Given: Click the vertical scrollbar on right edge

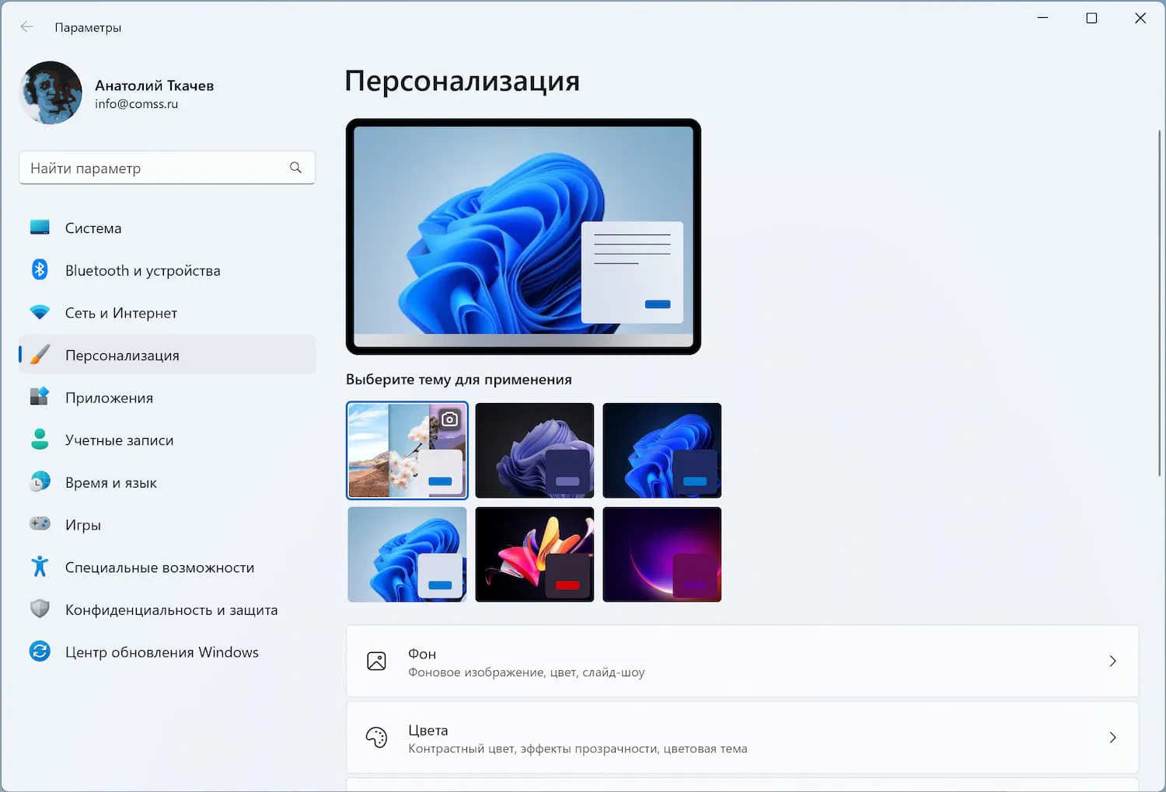Looking at the screenshot, I should 1159,303.
